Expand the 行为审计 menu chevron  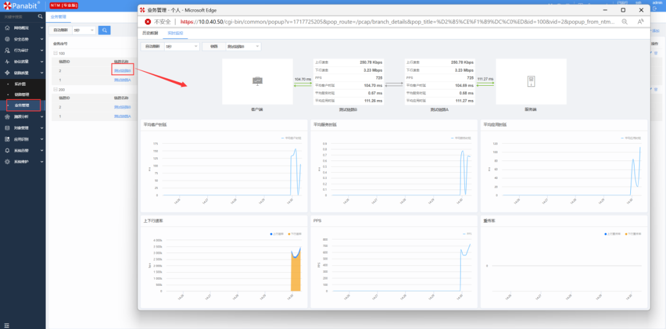point(42,50)
